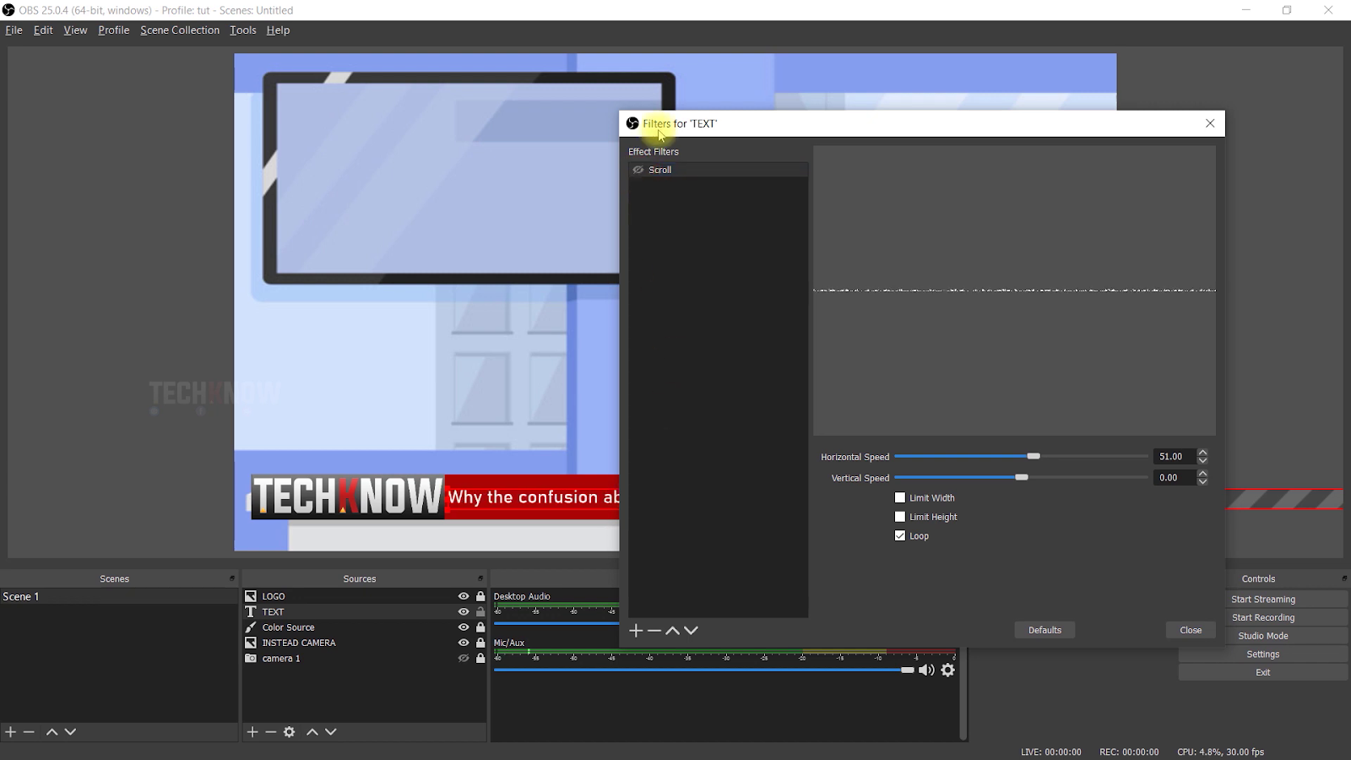This screenshot has height=760, width=1351.
Task: Mute the Mic/Aux audio
Action: point(926,670)
